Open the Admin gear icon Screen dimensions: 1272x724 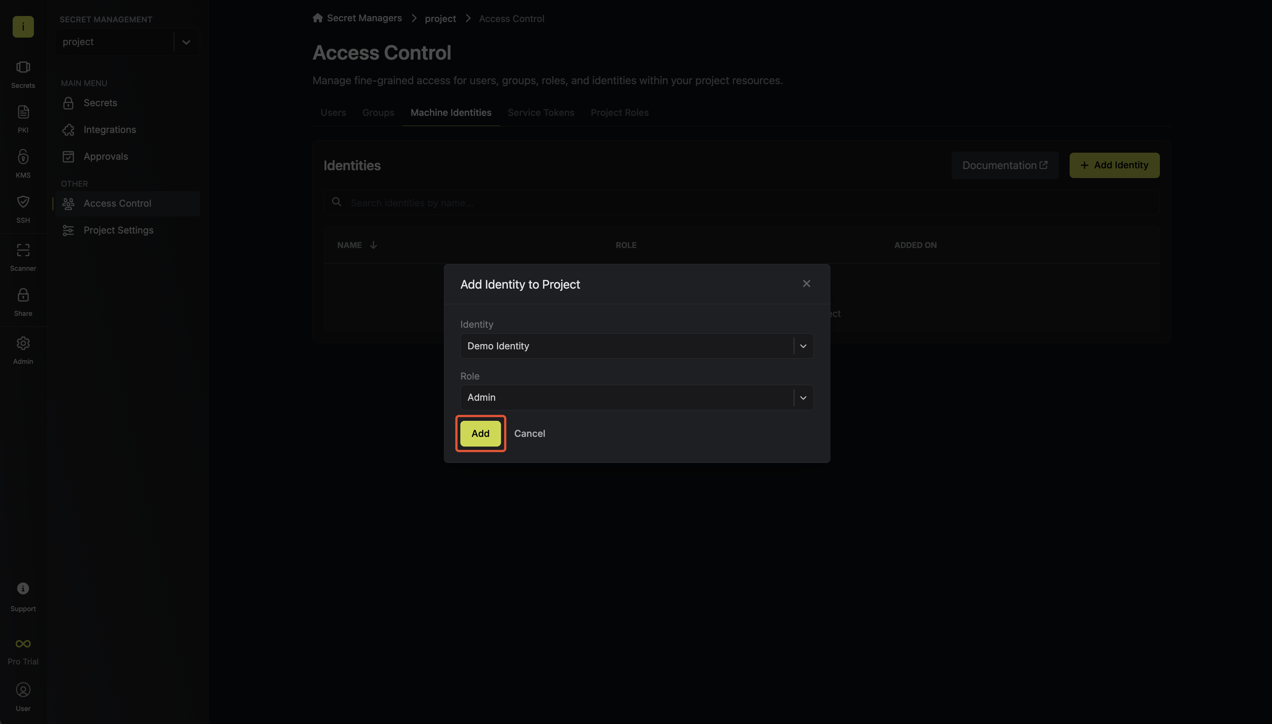tap(23, 344)
